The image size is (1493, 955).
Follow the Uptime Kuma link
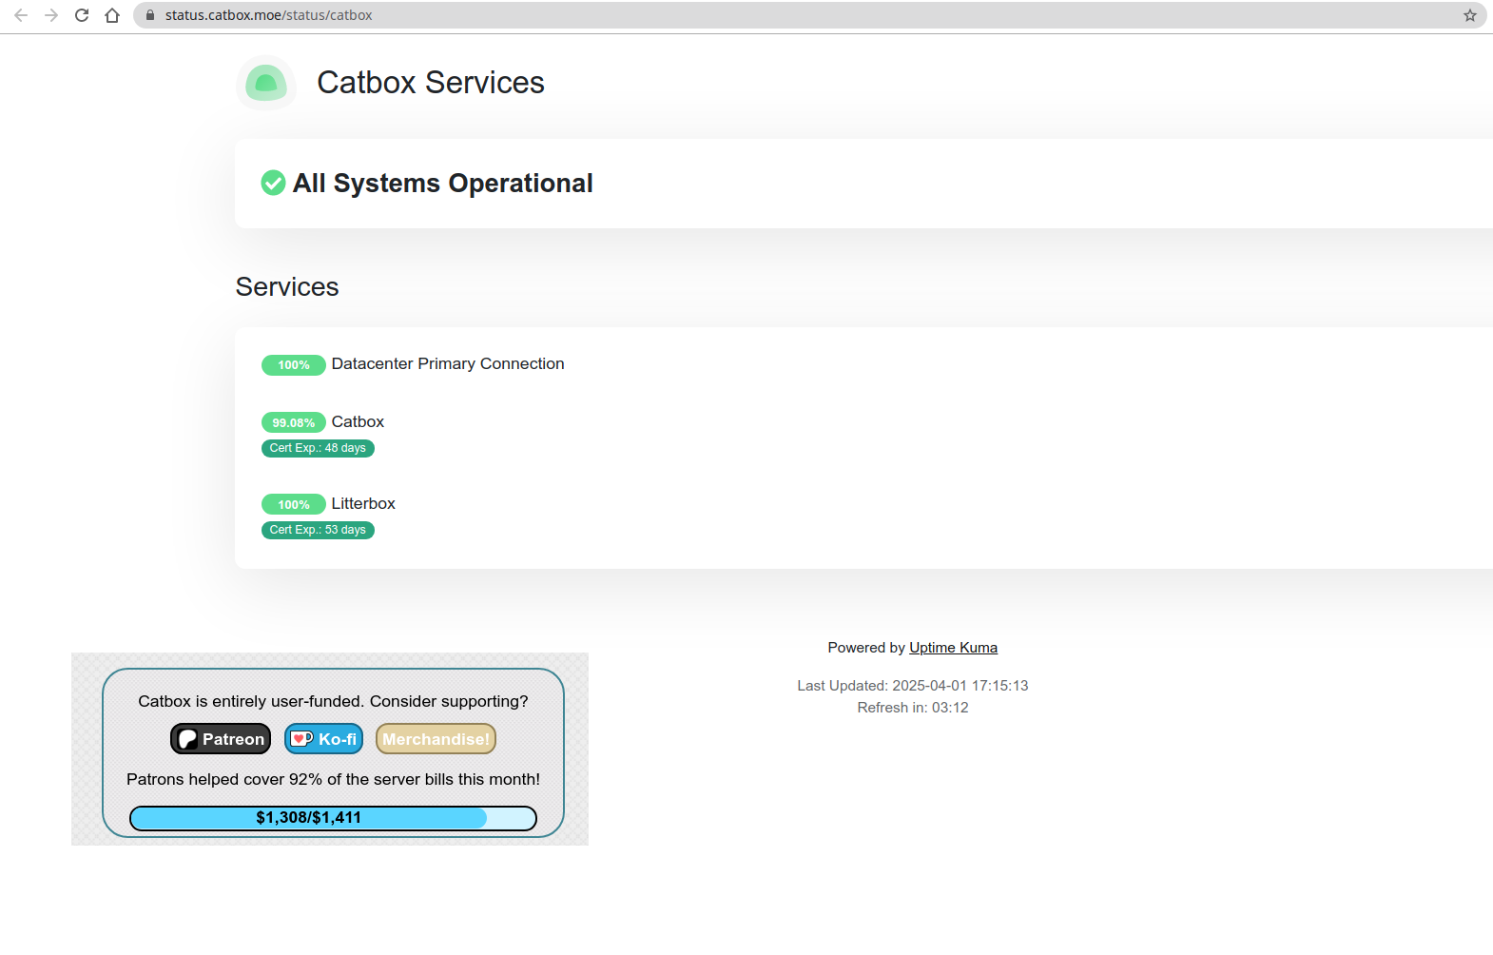(x=953, y=648)
